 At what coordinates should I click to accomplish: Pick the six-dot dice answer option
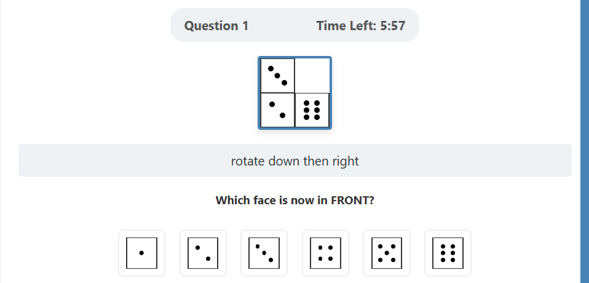448,253
